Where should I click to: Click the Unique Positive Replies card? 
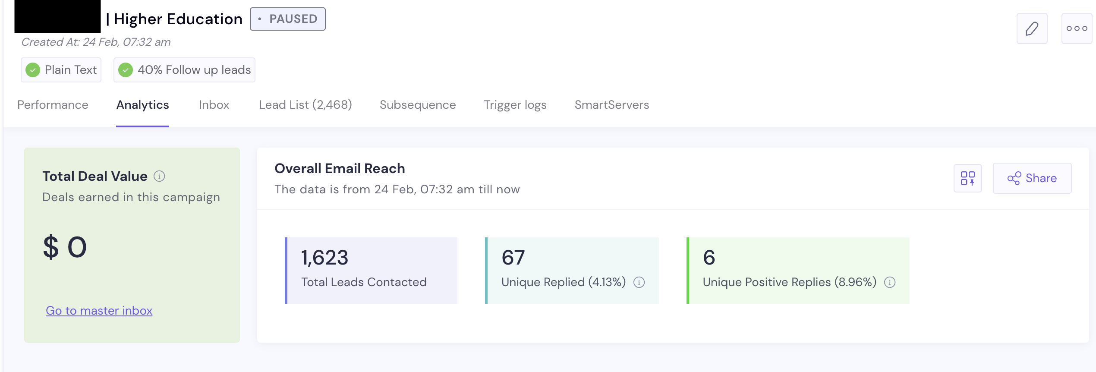tap(797, 270)
